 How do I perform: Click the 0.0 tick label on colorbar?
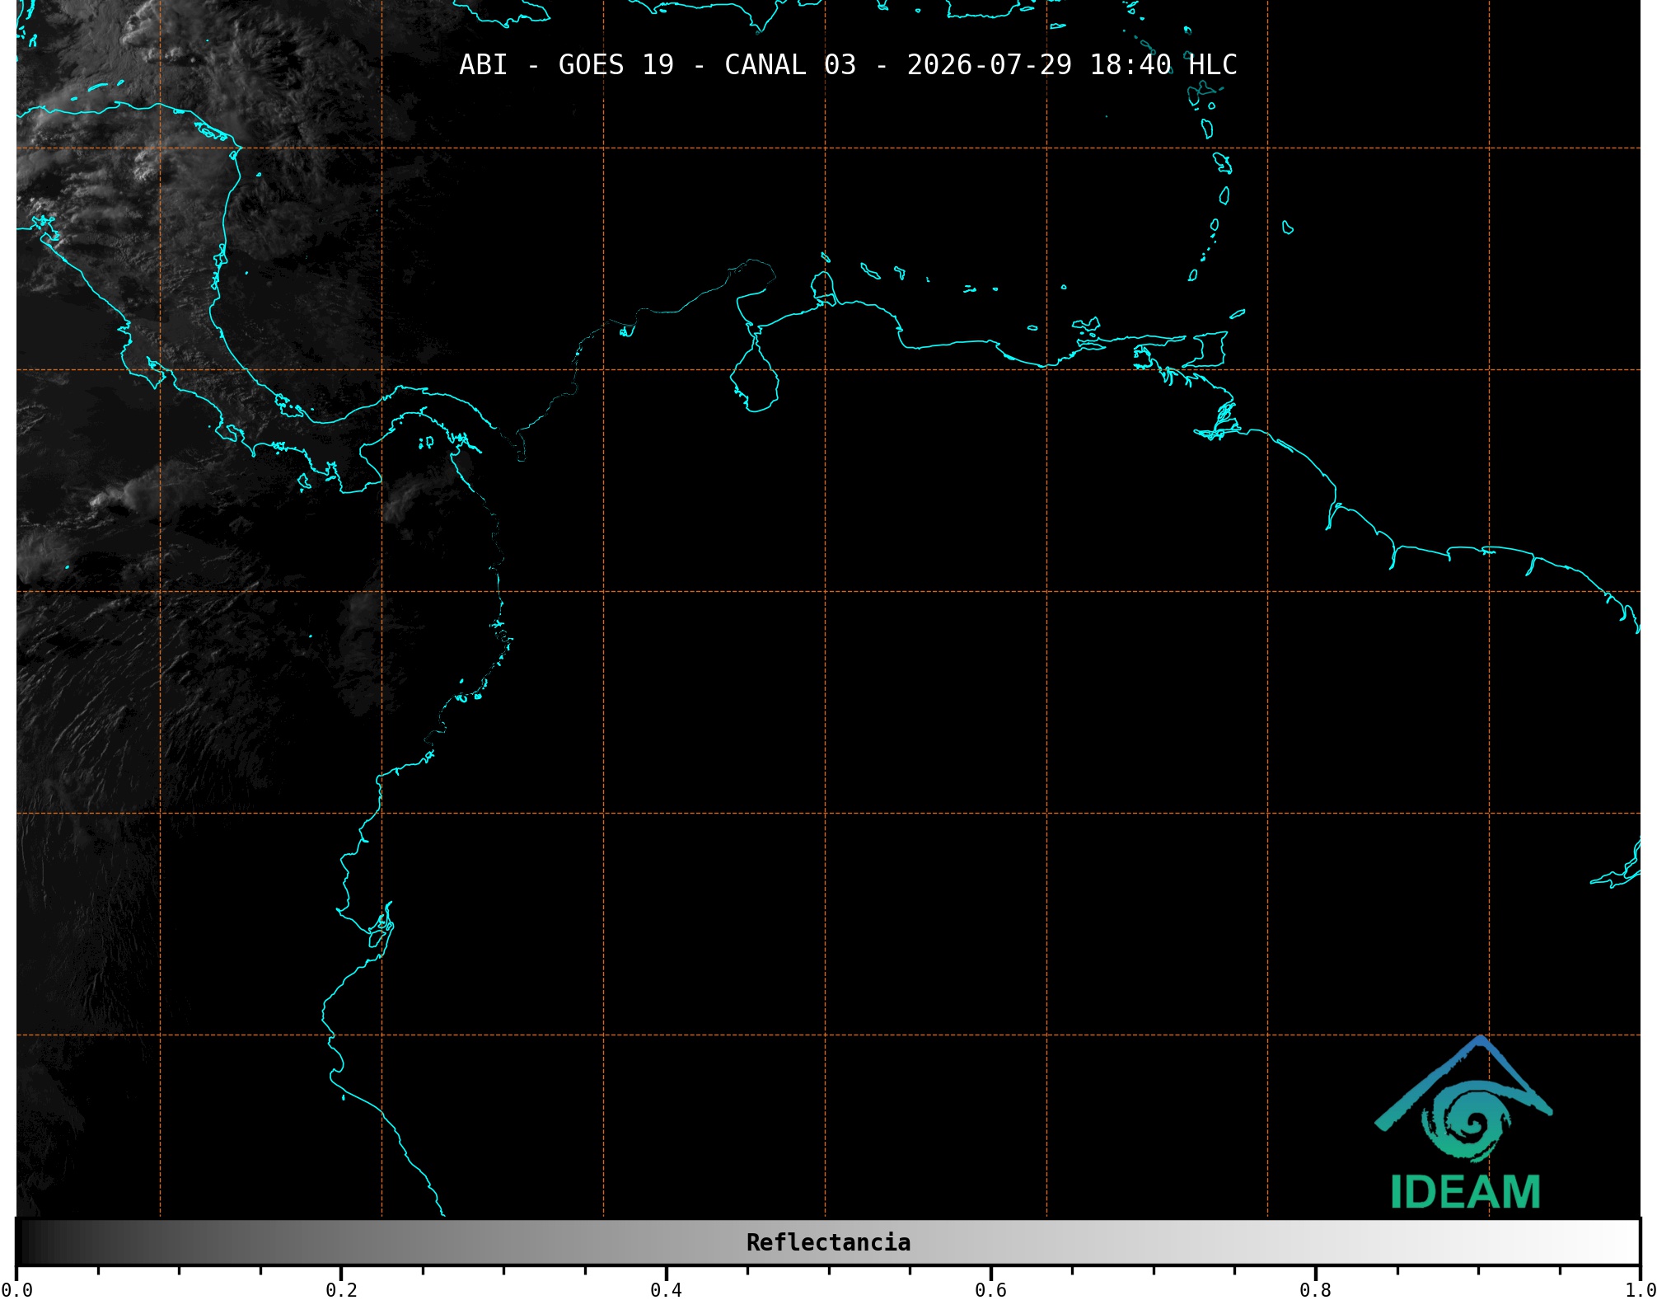click(x=16, y=1290)
